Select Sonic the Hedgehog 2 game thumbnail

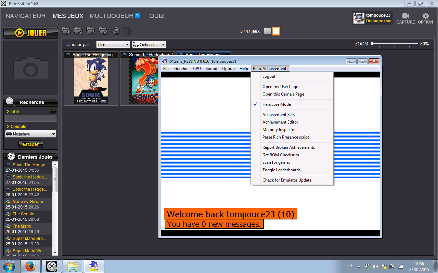[x=140, y=78]
